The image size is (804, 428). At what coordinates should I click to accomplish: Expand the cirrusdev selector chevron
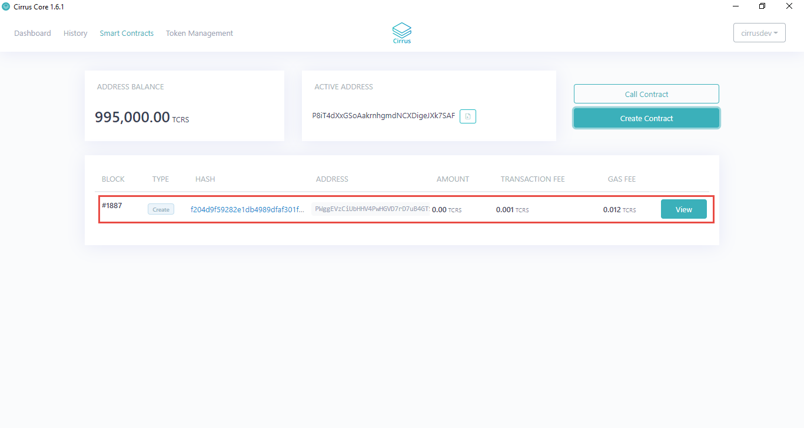point(775,33)
